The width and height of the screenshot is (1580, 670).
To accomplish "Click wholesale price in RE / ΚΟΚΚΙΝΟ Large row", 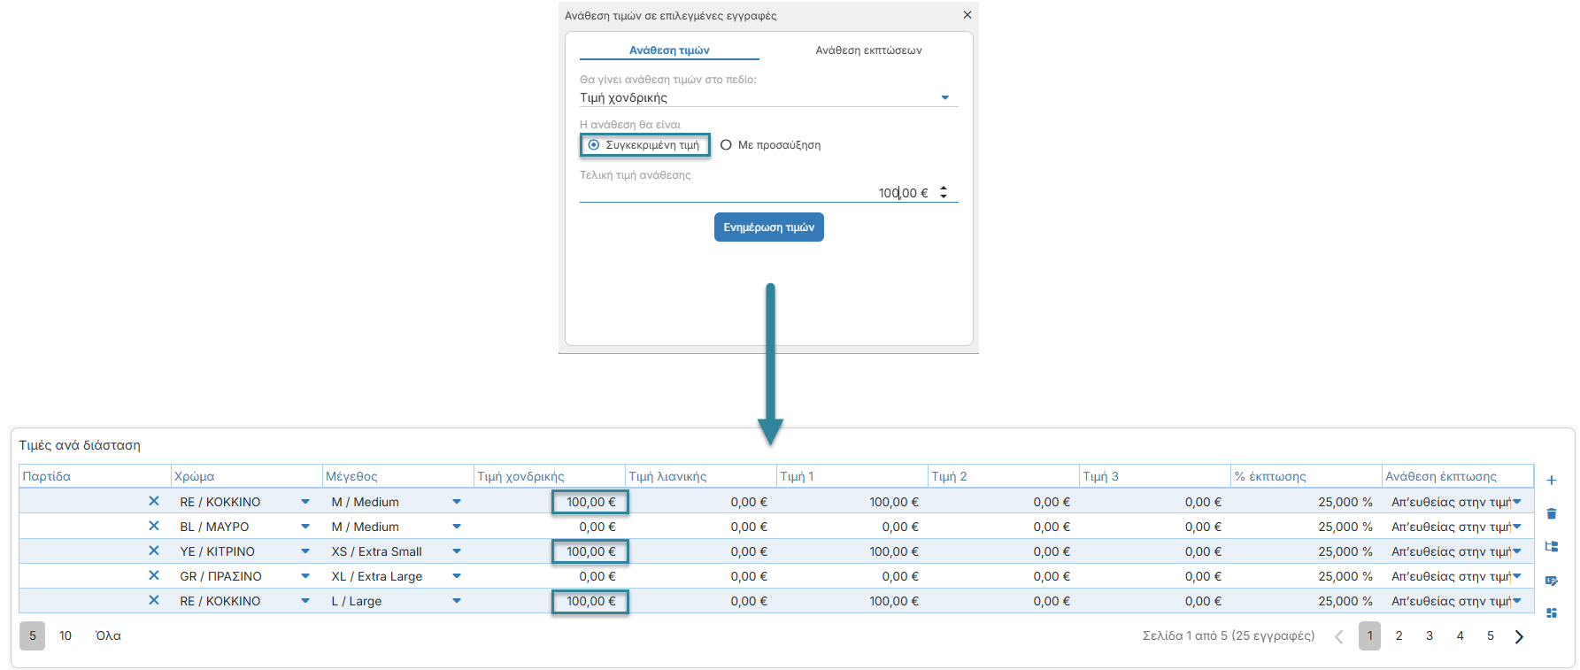I will pyautogui.click(x=590, y=601).
